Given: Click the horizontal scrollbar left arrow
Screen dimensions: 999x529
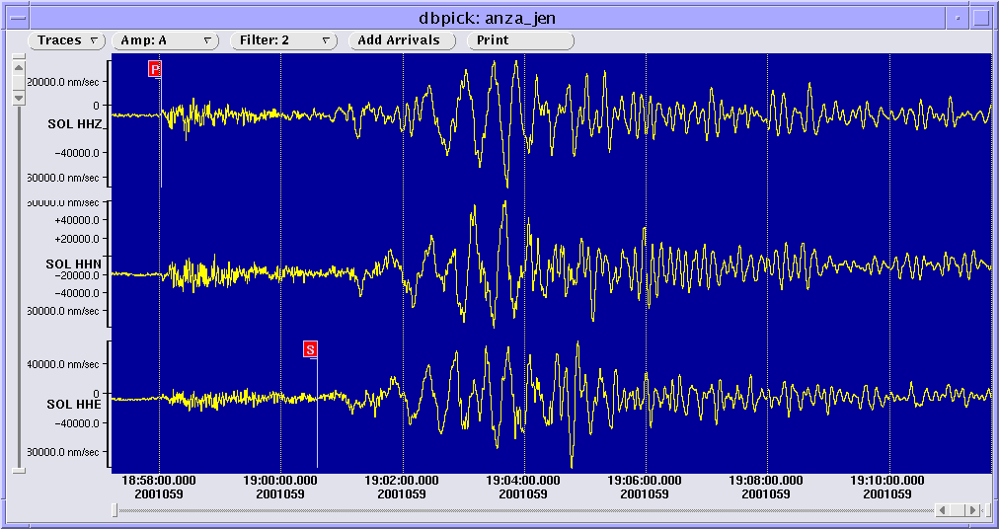Looking at the screenshot, I should tap(943, 510).
